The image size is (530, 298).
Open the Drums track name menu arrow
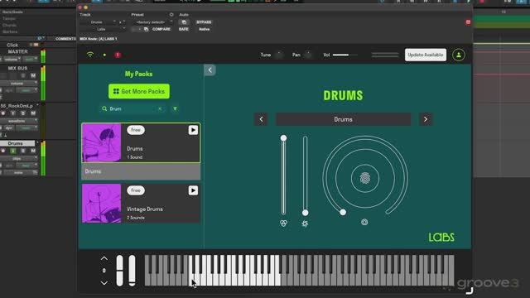[x=37, y=143]
